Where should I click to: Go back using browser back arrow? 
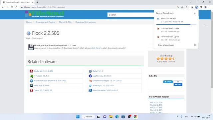(x=3, y=7)
